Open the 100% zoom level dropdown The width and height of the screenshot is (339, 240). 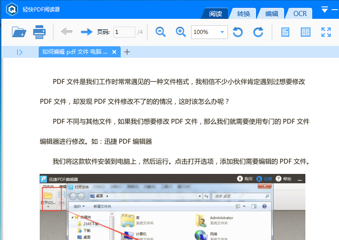(x=222, y=32)
